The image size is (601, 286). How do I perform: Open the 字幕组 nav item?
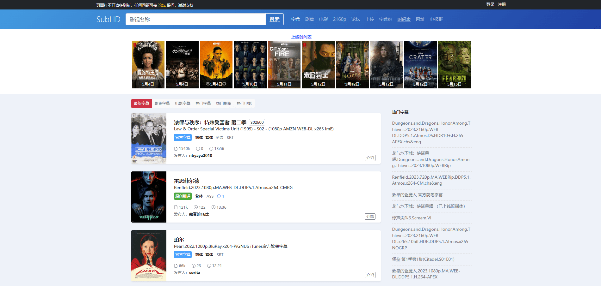point(386,19)
